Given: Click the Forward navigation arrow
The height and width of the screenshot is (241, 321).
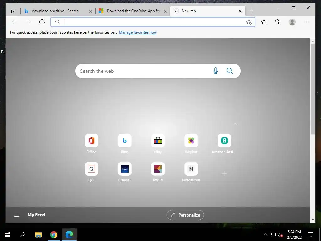Looking at the screenshot, I should pyautogui.click(x=28, y=22).
